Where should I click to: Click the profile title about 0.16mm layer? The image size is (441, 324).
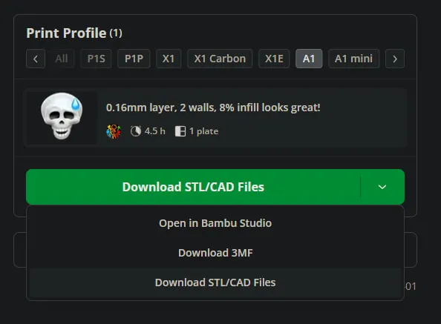coord(213,108)
